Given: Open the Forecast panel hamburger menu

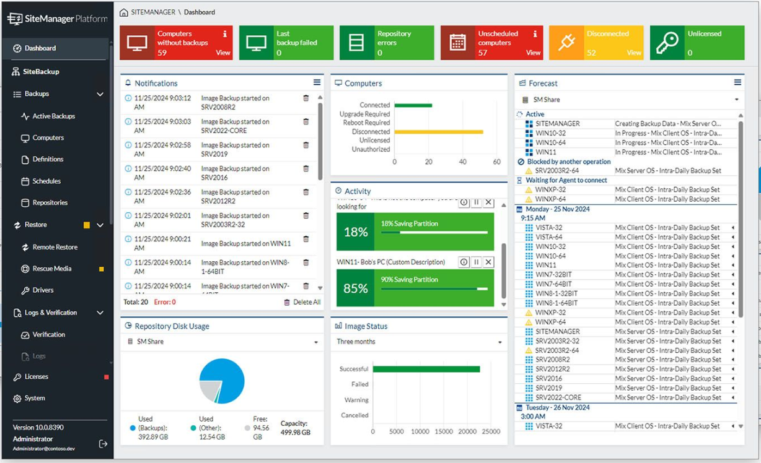Looking at the screenshot, I should 737,82.
